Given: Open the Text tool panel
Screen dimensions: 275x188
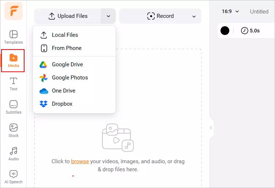Looking at the screenshot, I should pos(14,84).
